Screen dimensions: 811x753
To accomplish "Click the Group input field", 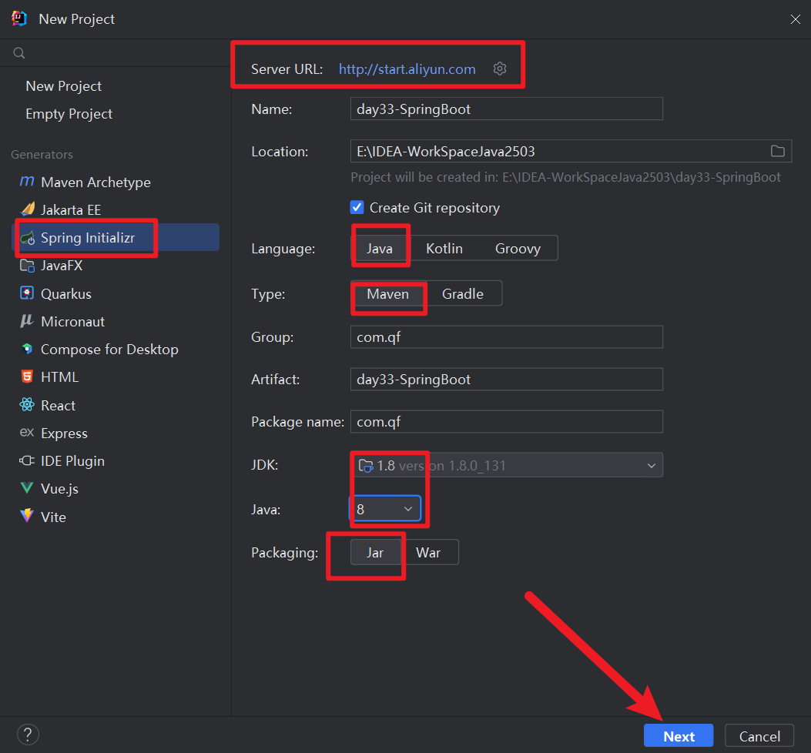I will click(x=506, y=336).
